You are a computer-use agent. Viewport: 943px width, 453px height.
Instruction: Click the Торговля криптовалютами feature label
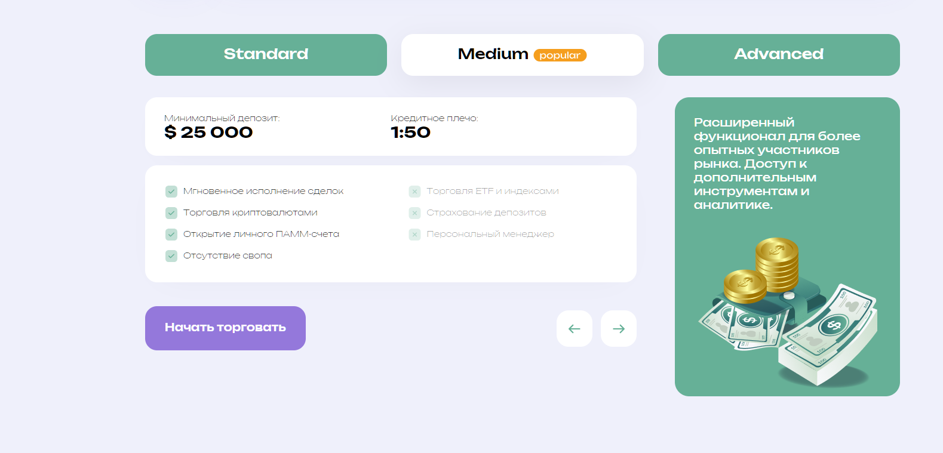tap(250, 212)
